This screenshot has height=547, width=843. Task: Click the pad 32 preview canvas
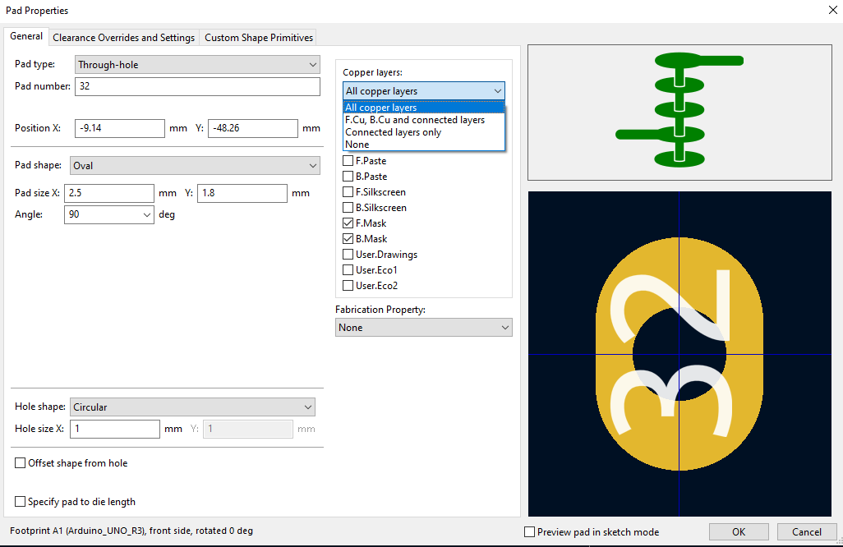(x=679, y=354)
